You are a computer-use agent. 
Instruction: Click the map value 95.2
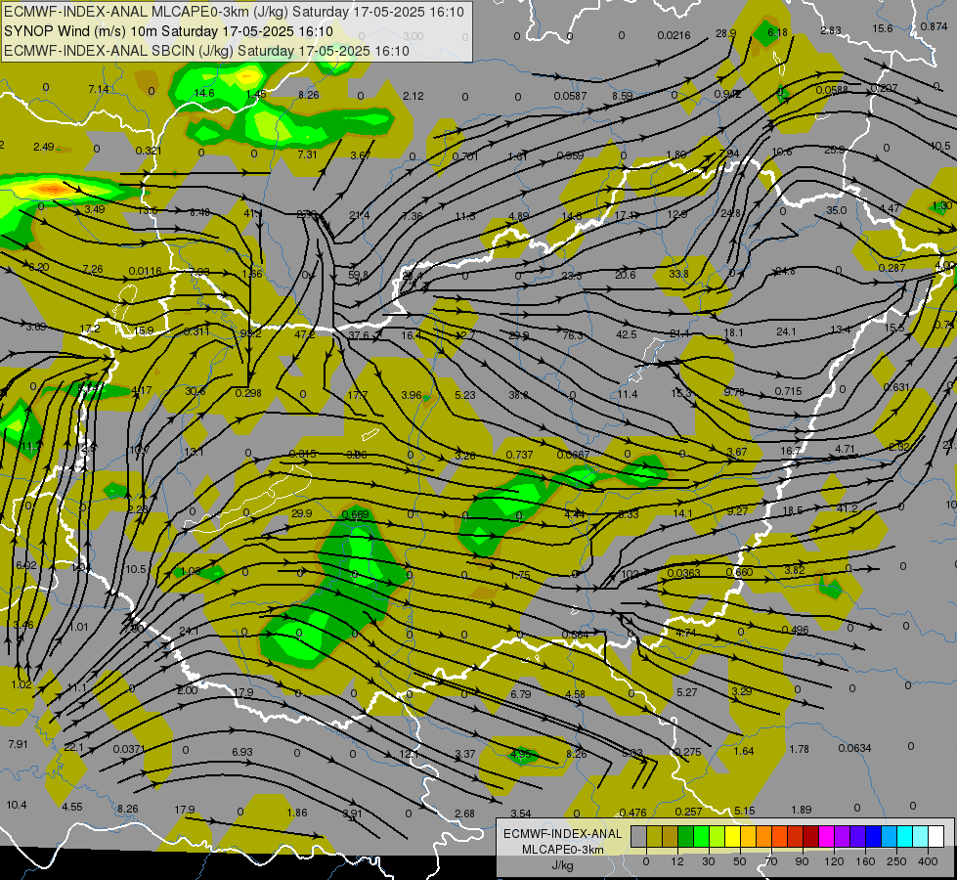tap(251, 333)
